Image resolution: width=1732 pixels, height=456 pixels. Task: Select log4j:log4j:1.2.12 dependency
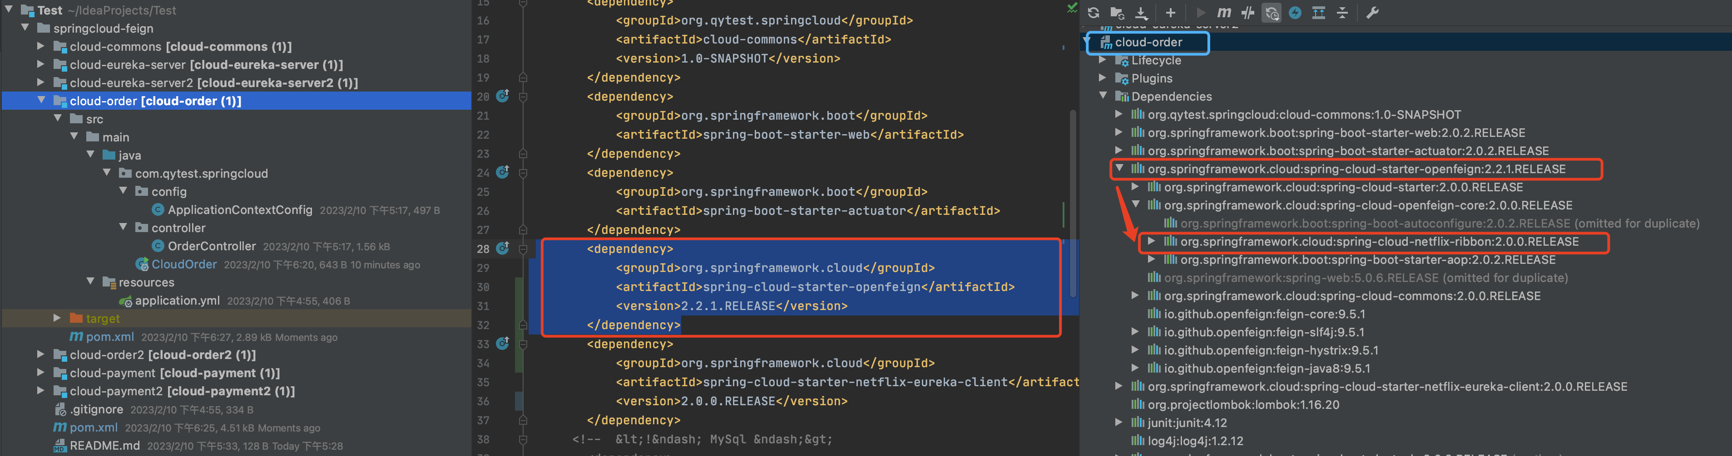1195,441
